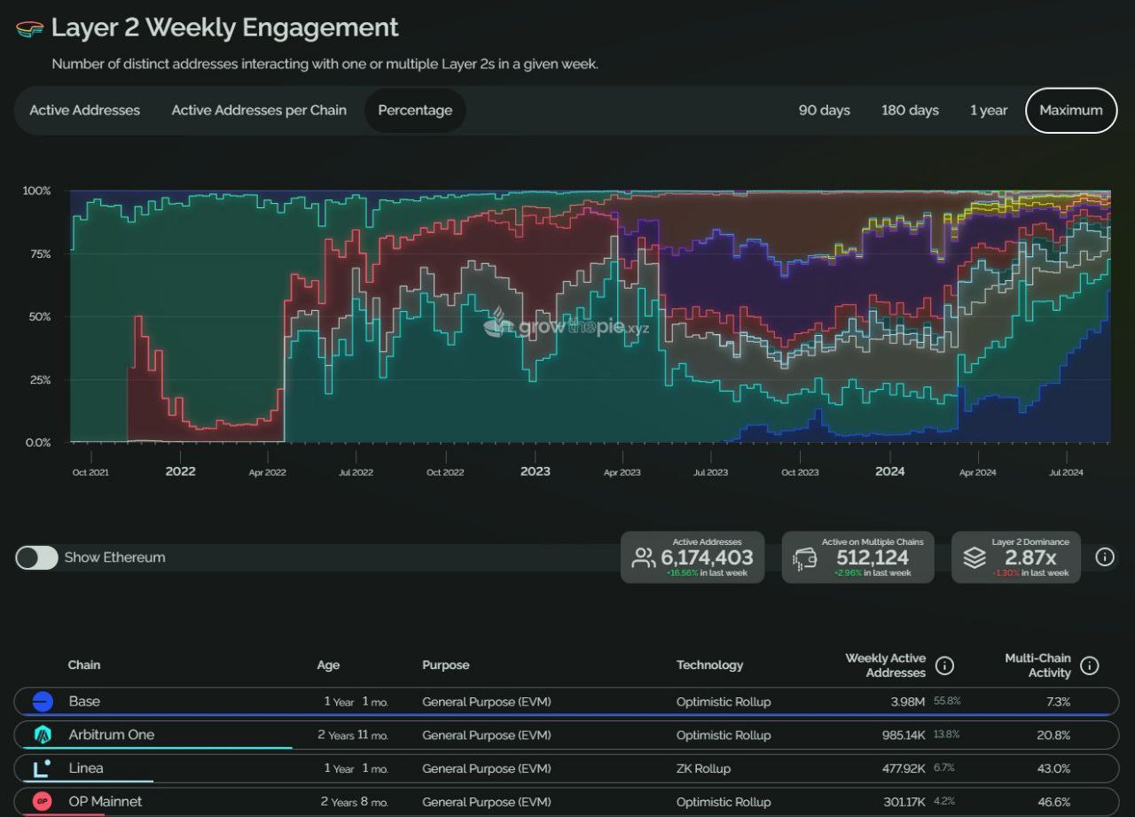
Task: Select the Maximum timespan button
Action: tap(1071, 111)
